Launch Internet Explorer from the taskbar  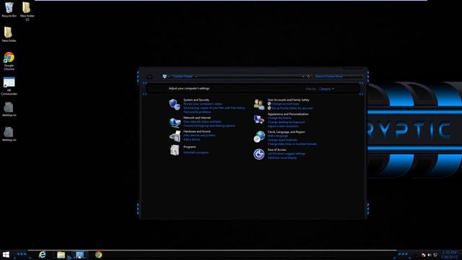pyautogui.click(x=43, y=255)
